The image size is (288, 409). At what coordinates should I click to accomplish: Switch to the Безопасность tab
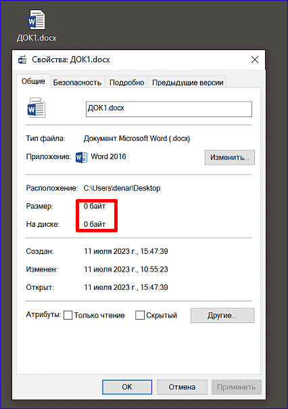[77, 83]
